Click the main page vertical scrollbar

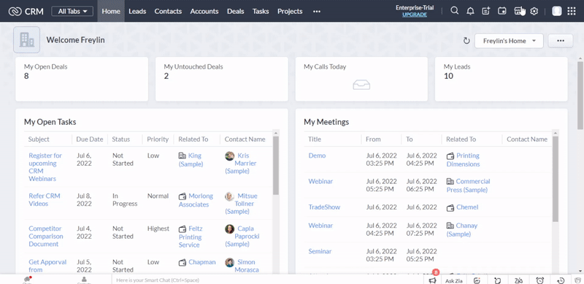pos(580,95)
